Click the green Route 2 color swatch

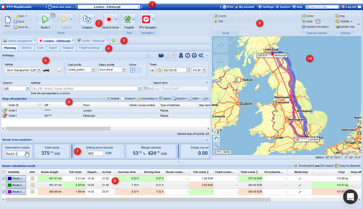pos(10,185)
